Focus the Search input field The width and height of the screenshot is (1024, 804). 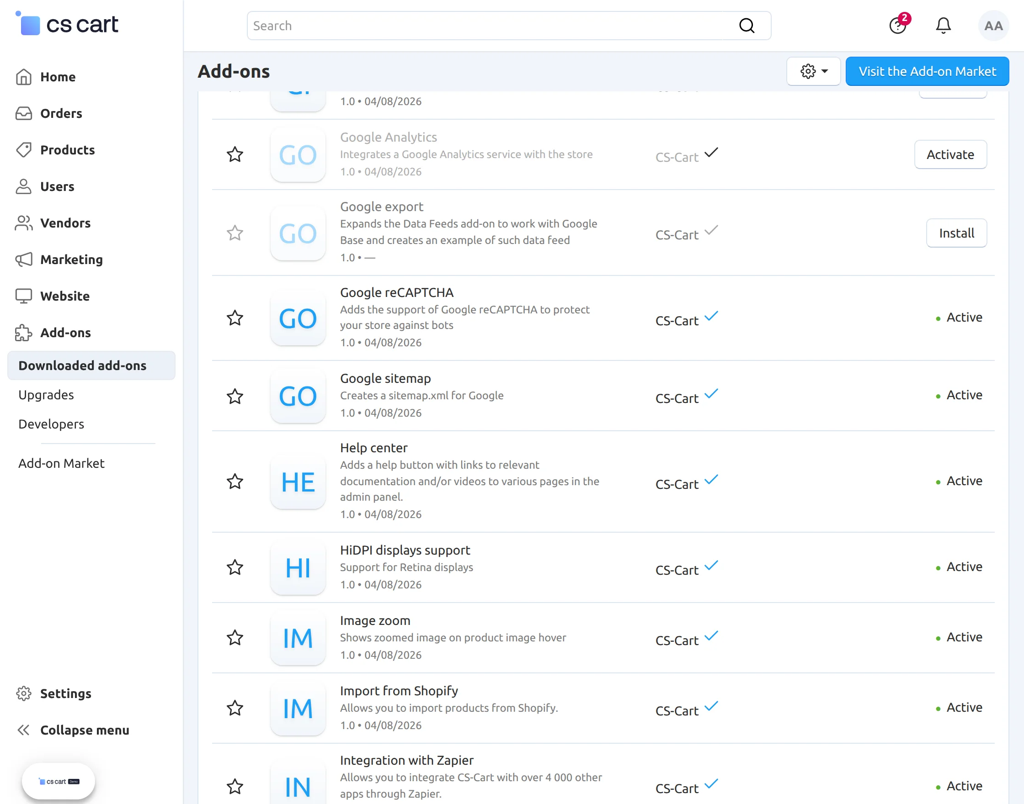pos(509,26)
